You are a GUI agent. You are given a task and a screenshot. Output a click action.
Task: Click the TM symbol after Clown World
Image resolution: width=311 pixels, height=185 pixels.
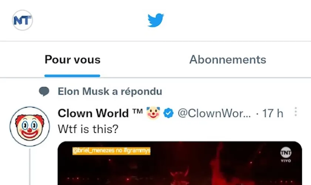coord(137,111)
